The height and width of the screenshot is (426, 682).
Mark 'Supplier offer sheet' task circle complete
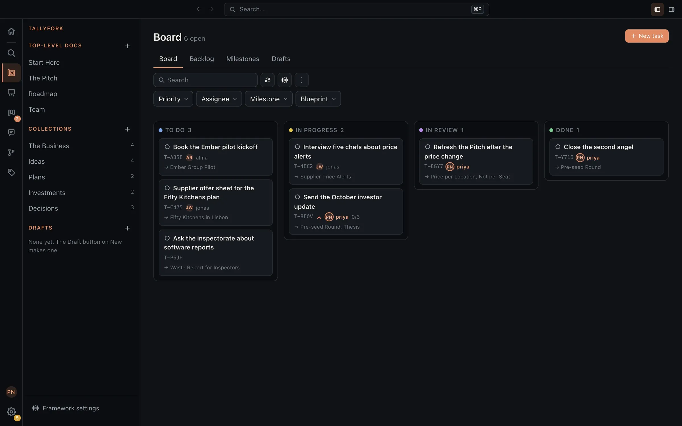[x=167, y=188]
